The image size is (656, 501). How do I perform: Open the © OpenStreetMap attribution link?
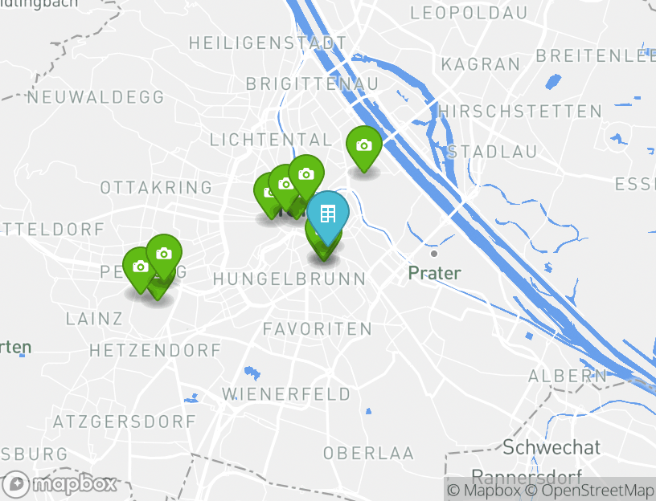(589, 490)
